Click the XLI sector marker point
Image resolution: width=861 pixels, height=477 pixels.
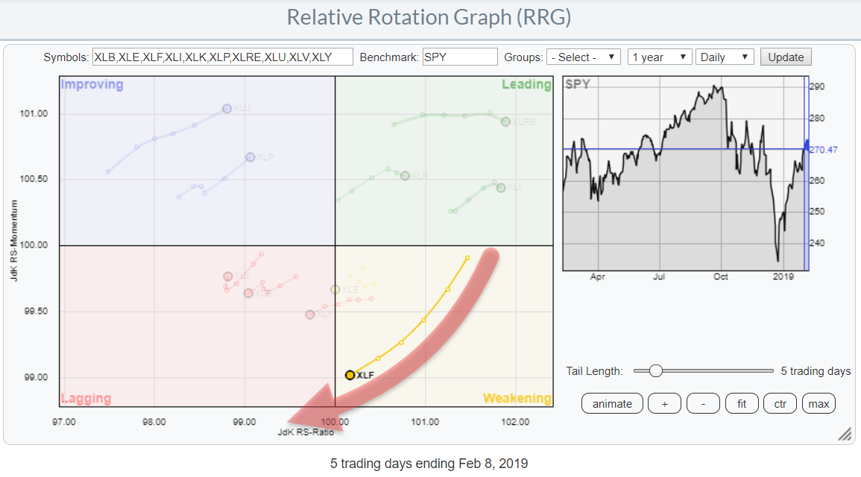(501, 188)
